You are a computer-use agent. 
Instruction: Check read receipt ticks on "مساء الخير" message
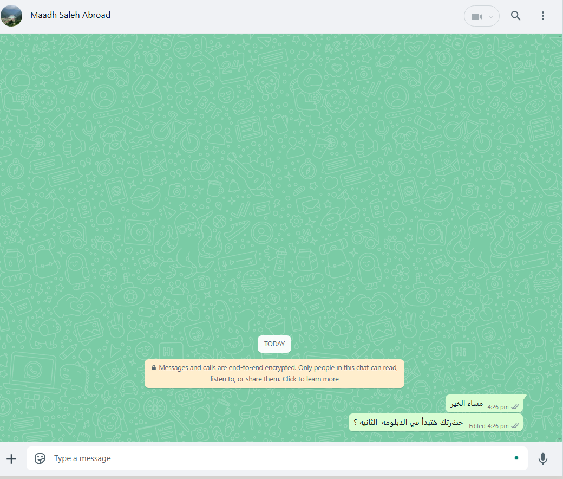(x=515, y=407)
